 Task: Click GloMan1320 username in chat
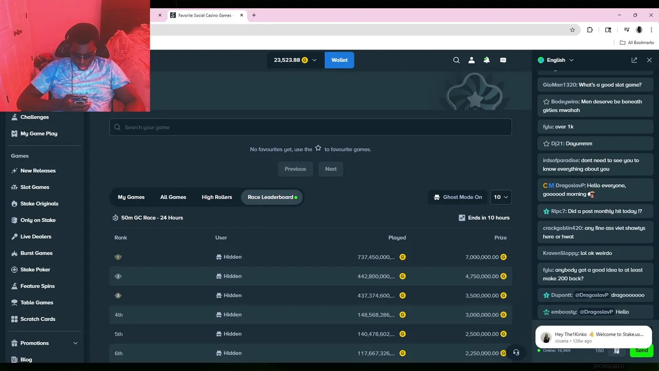(560, 85)
